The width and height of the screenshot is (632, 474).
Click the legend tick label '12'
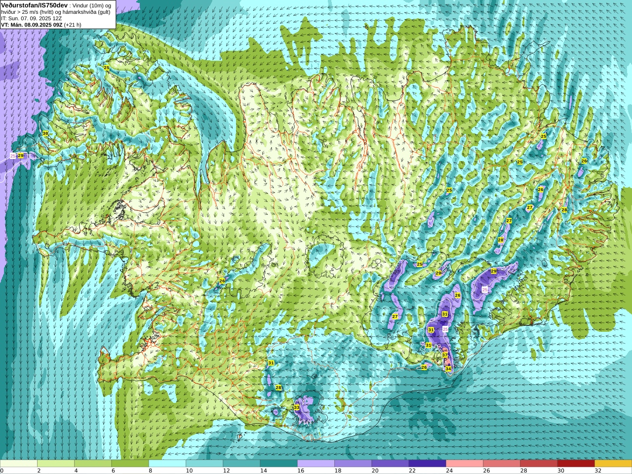tap(226, 471)
